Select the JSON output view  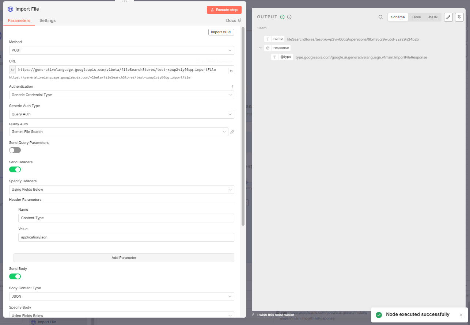point(433,17)
